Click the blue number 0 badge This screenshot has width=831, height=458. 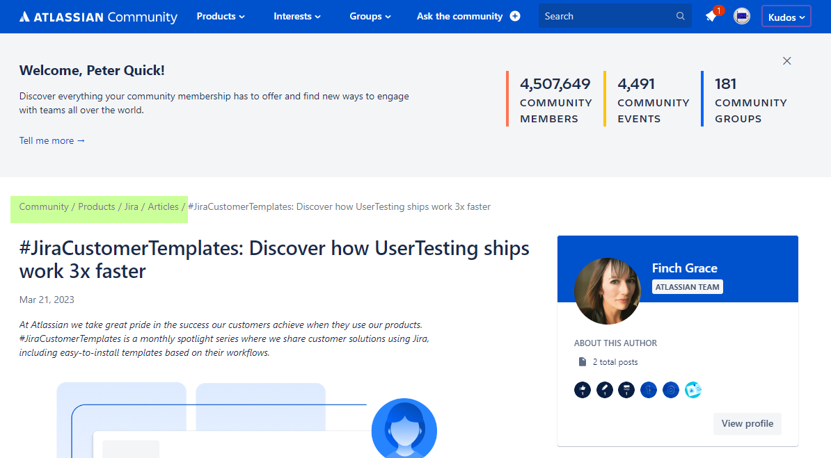pos(671,390)
